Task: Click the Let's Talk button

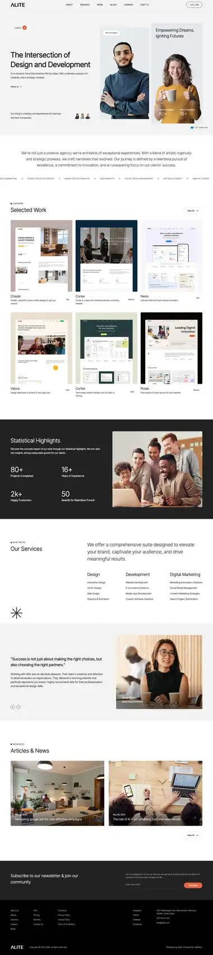Action: pos(194,4)
